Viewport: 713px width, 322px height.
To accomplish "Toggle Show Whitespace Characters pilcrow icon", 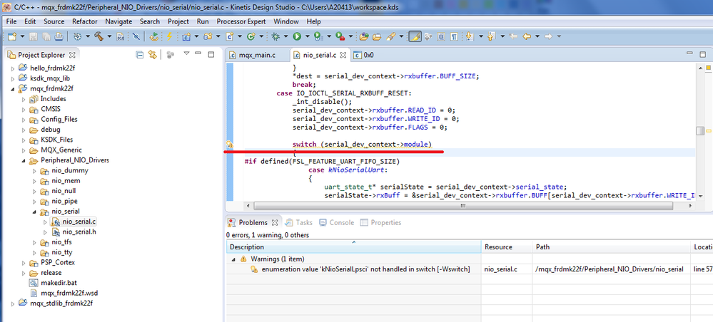I will [454, 36].
